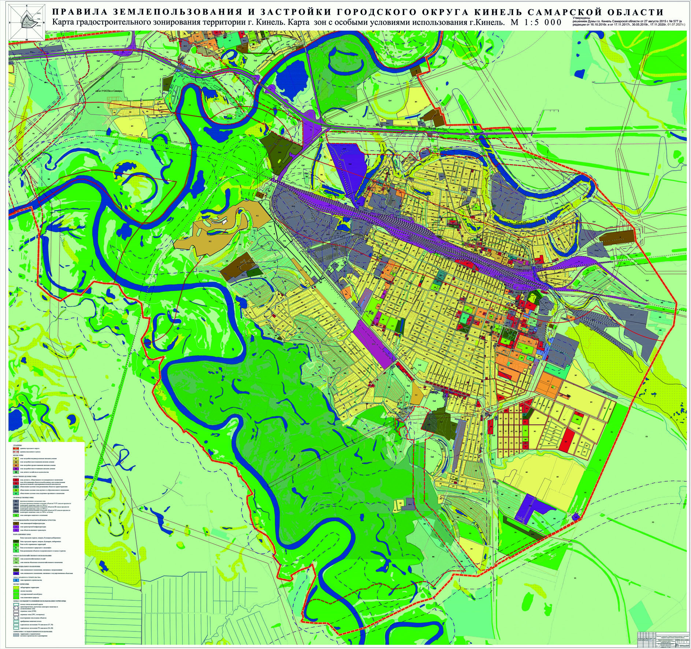This screenshot has height=649, width=691.
Task: Select the gray П1 legend swatch
Action: (16, 501)
